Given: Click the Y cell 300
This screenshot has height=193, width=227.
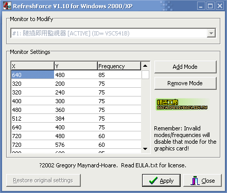Looking at the screenshot, I should tap(76, 101).
